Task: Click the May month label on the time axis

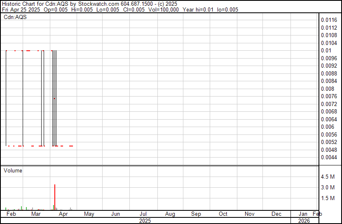Action: [89, 214]
